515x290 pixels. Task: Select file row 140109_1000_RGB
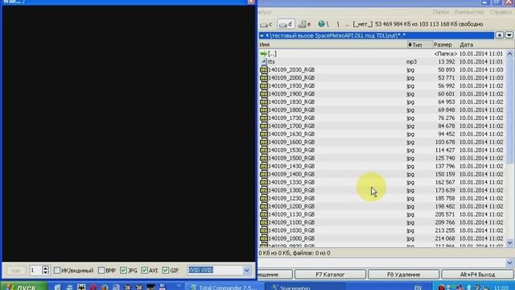(382, 238)
